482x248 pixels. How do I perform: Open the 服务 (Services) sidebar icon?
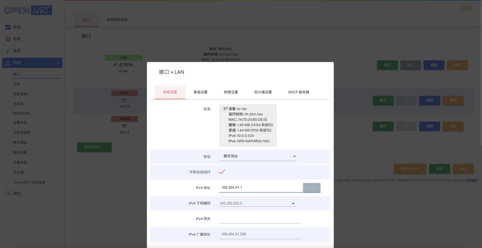click(x=8, y=51)
